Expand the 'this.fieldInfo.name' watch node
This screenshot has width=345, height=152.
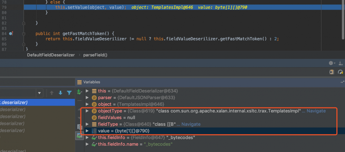tap(87, 144)
